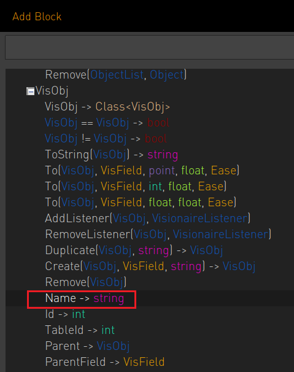Screen dimensions: 294x372
Task: Choose TableId -> int entry
Action: coord(80,330)
